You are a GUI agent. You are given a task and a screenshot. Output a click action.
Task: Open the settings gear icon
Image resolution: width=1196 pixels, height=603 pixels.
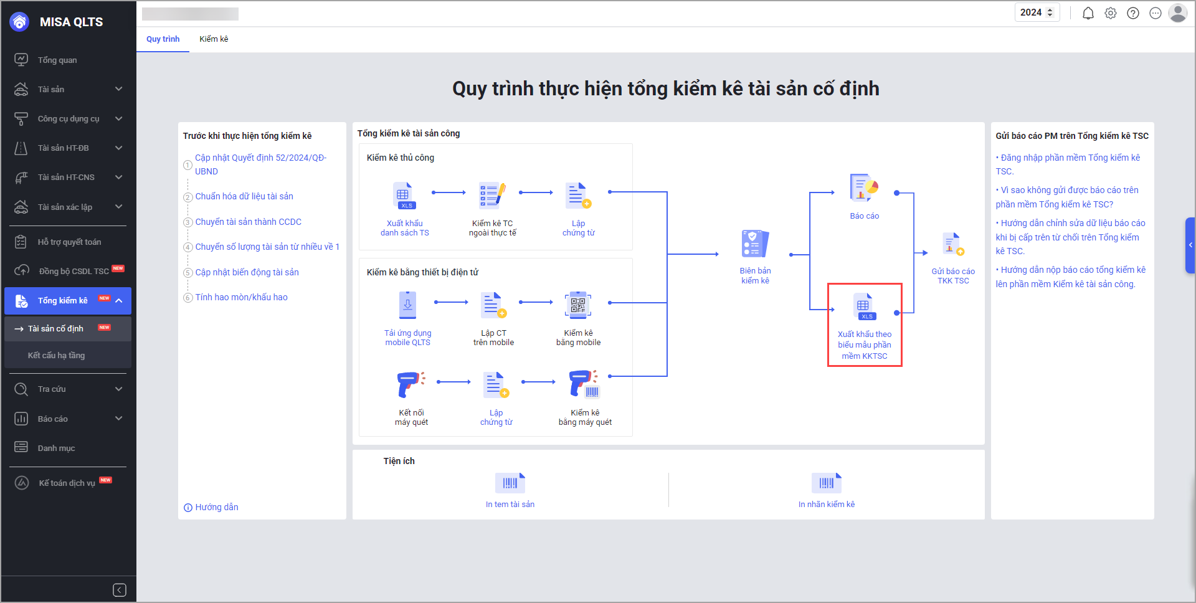pos(1111,13)
